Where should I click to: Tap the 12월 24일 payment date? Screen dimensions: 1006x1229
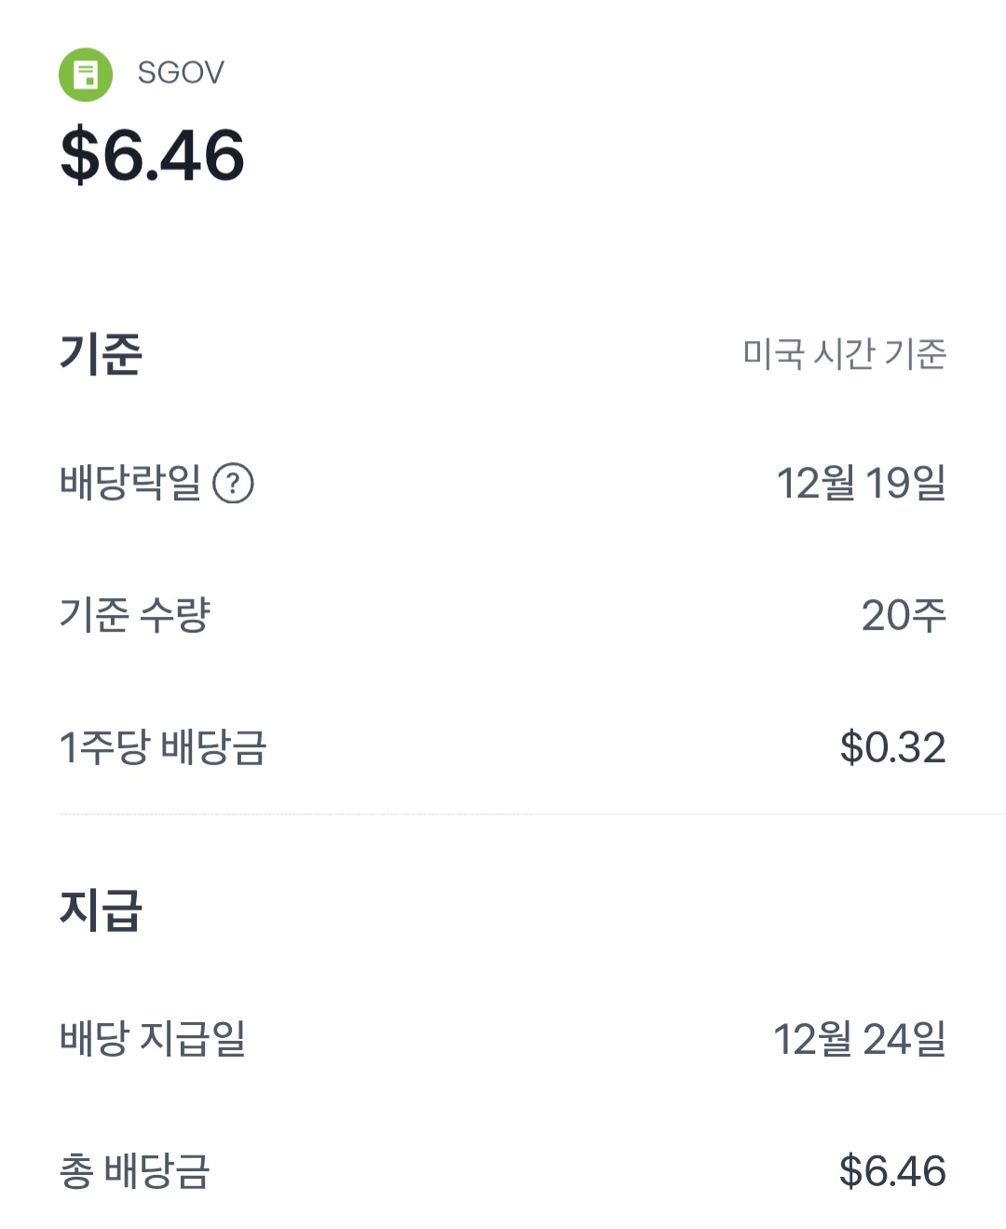coord(859,1038)
